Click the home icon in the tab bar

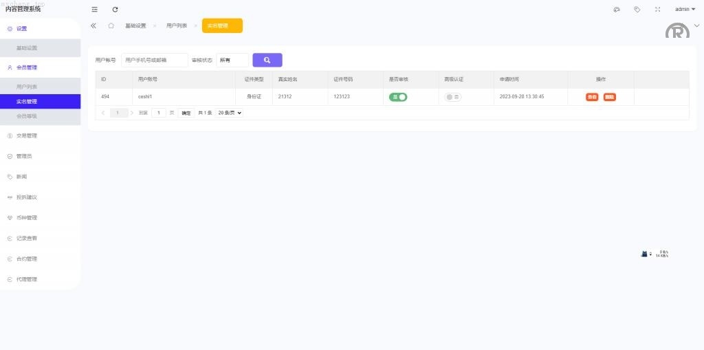(x=111, y=25)
